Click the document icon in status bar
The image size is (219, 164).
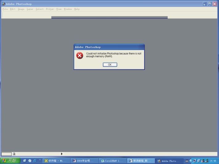tap(14, 154)
